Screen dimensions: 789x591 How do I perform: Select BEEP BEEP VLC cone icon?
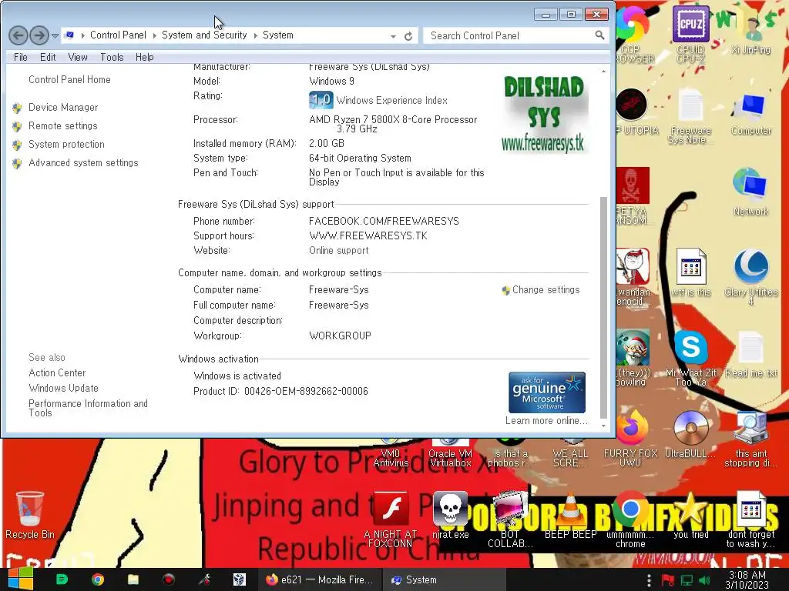coord(570,515)
